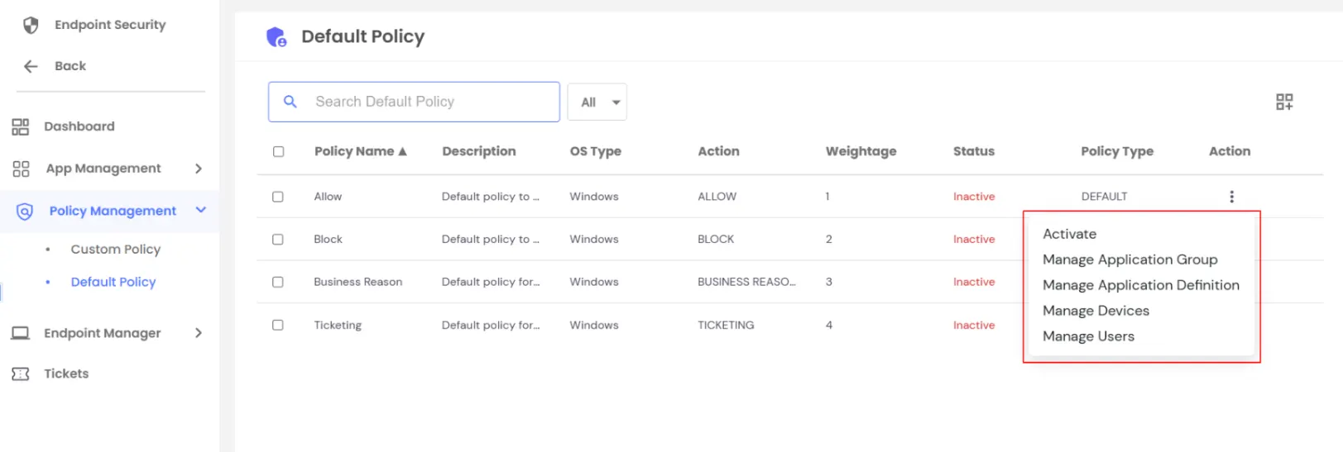Choose Activate from the context menu

1069,234
